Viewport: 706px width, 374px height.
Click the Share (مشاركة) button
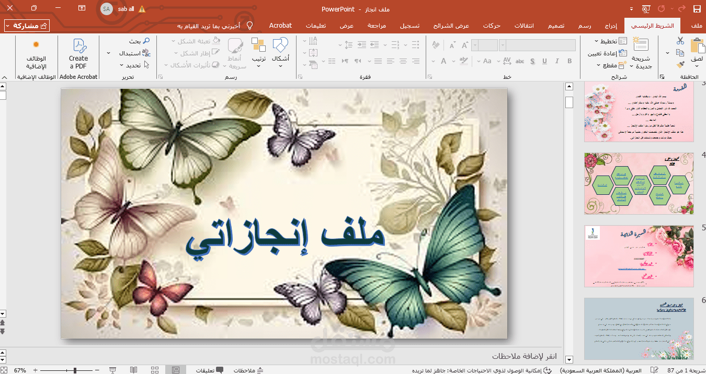click(x=26, y=25)
